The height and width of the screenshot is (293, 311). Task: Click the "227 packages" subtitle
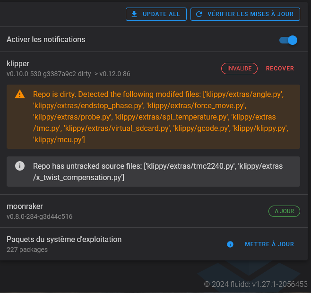(x=27, y=250)
